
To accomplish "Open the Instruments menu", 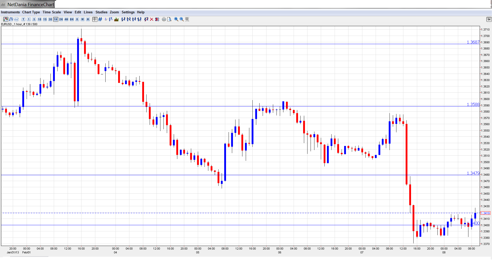I will pos(10,12).
